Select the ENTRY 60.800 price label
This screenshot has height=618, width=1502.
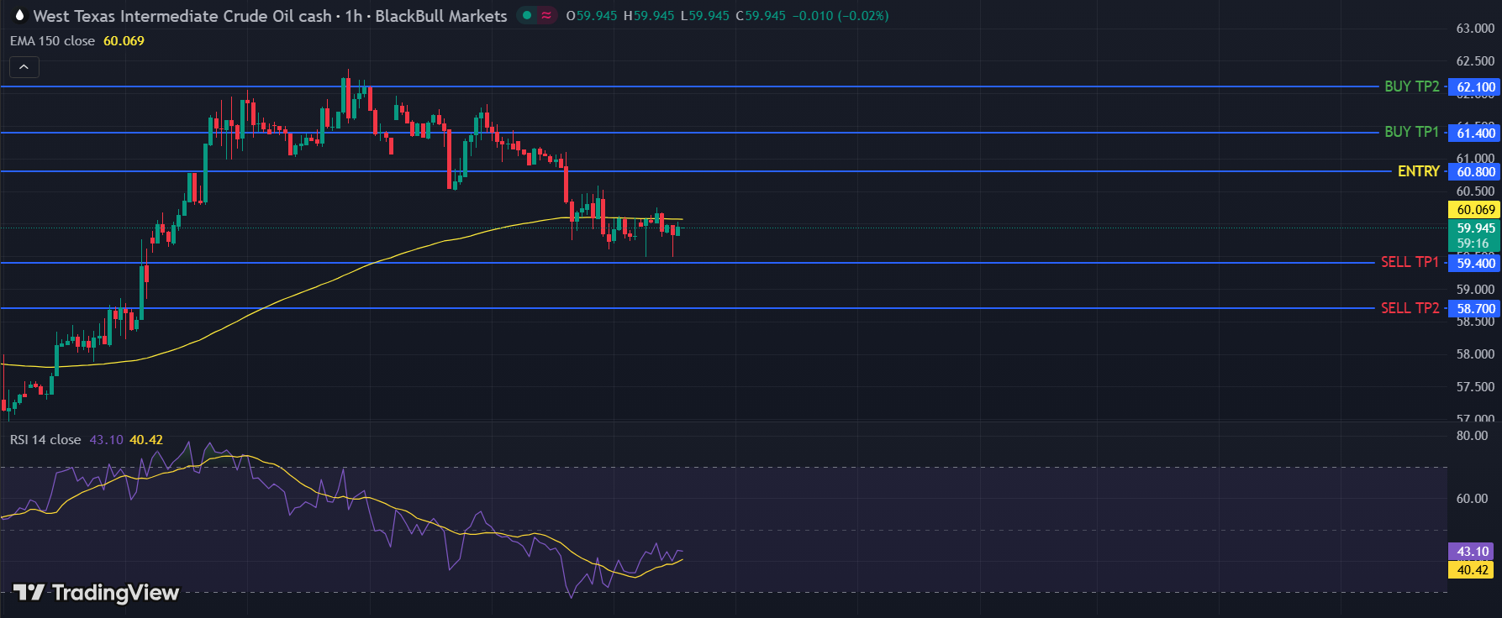coord(1475,172)
